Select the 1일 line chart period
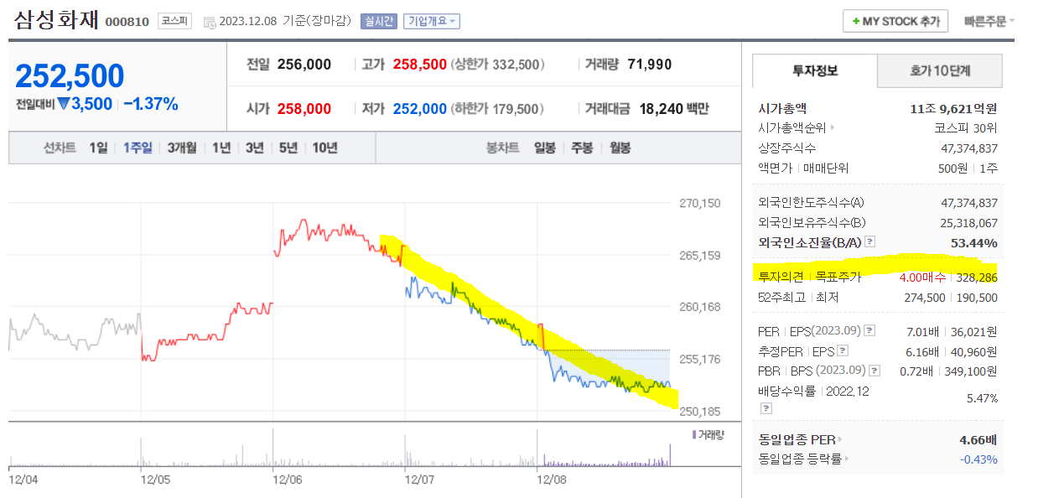The height and width of the screenshot is (498, 1038). click(99, 148)
